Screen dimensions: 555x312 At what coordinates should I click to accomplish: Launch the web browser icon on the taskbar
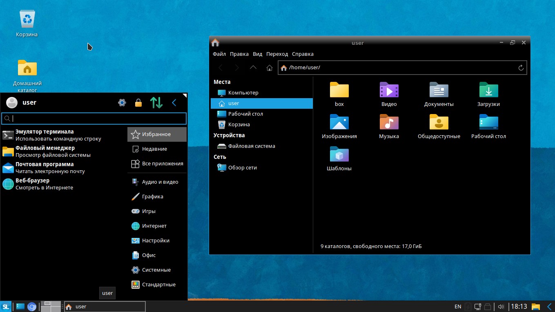pyautogui.click(x=32, y=306)
